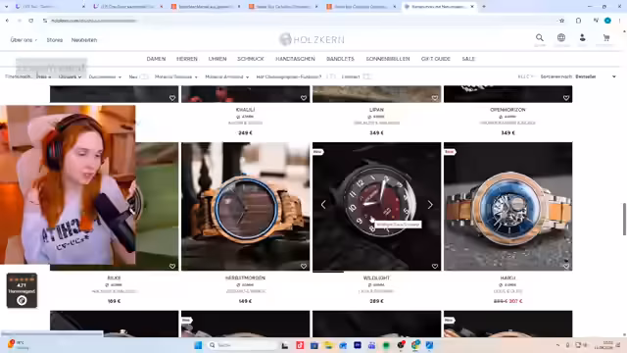
Task: Open the language globe icon
Action: (x=561, y=38)
